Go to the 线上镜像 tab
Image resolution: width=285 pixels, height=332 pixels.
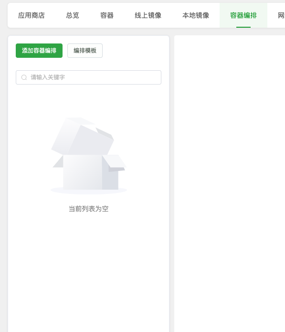pyautogui.click(x=148, y=15)
